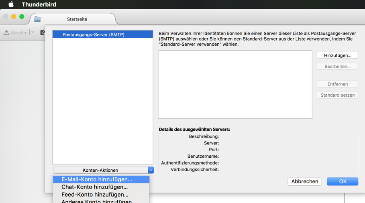365x203 pixels.
Task: Choose Anderes Konto hinzufügen menu entry
Action: point(101,201)
